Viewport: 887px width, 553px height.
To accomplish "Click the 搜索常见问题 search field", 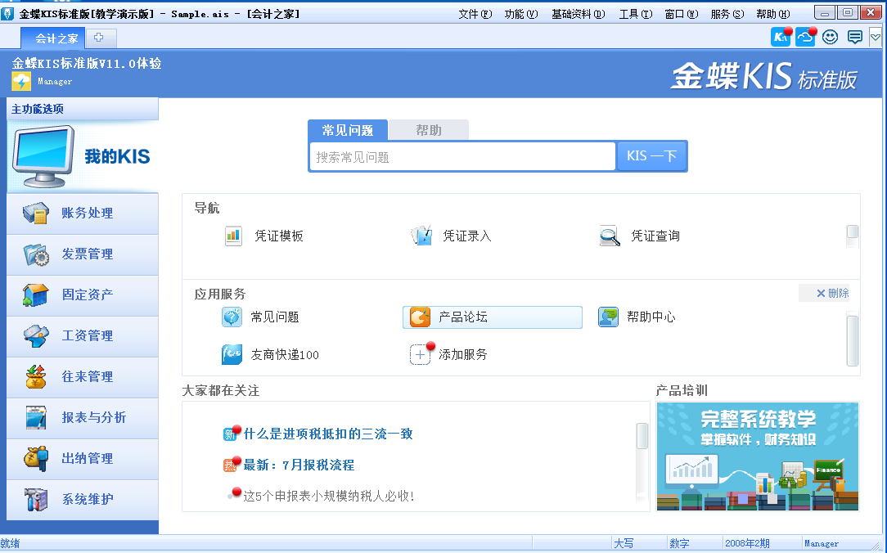I will 463,156.
